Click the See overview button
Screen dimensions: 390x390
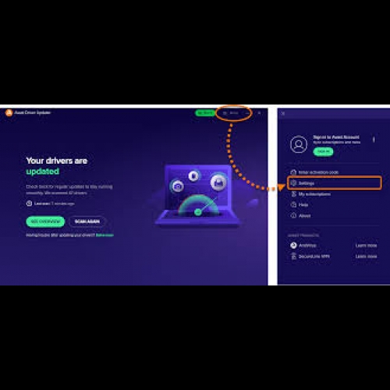tap(45, 222)
